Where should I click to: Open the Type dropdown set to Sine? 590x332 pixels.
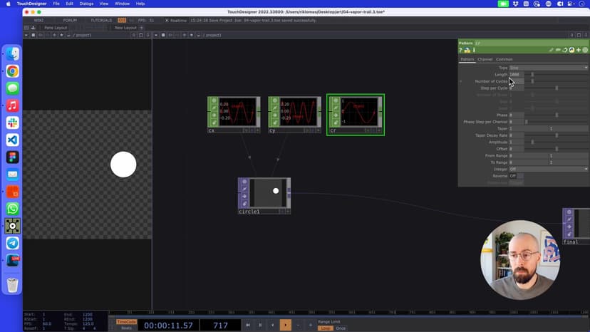[x=548, y=68]
